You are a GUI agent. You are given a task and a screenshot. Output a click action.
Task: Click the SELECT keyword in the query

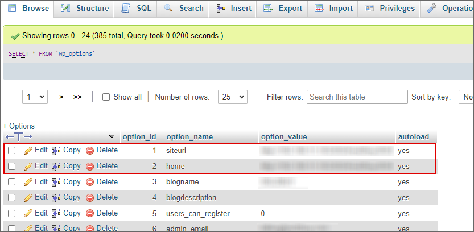point(19,54)
